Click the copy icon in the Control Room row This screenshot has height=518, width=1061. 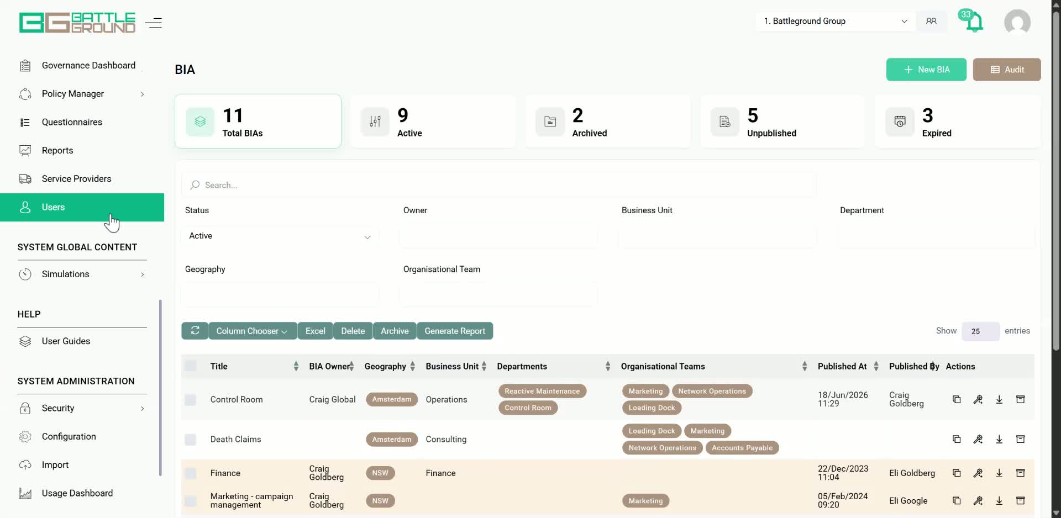957,399
